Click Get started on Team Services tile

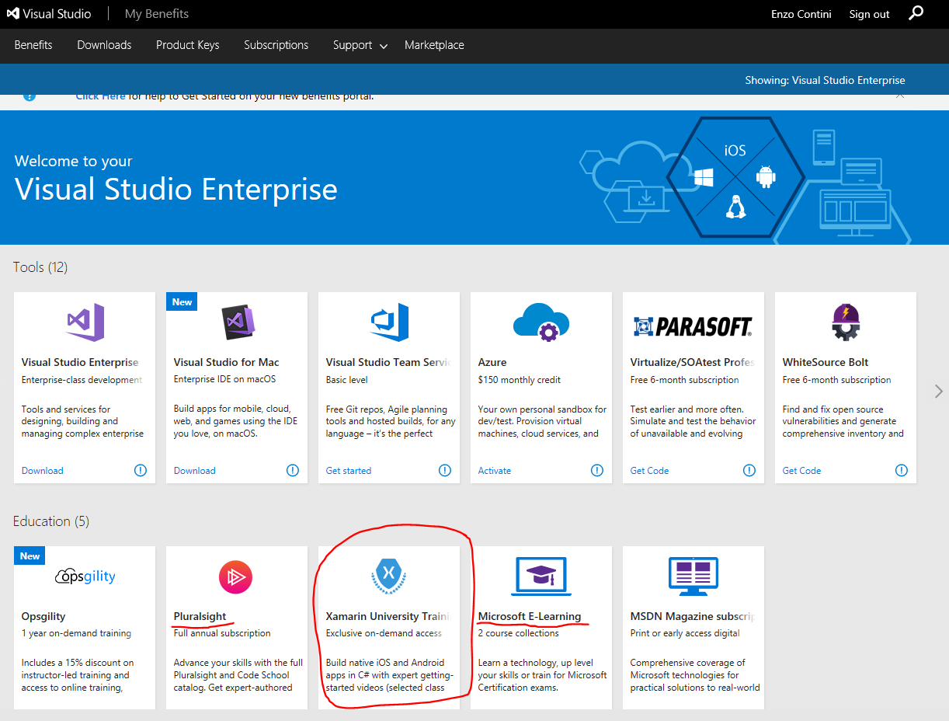click(349, 471)
